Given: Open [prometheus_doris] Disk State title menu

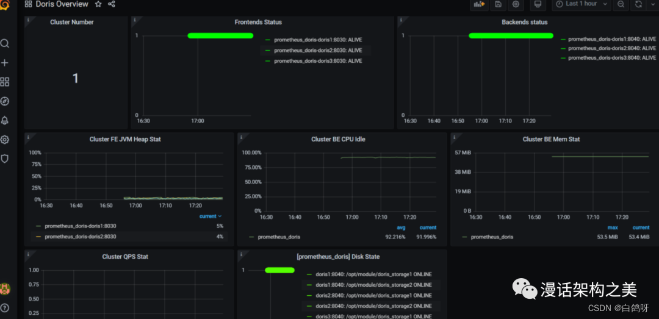Looking at the screenshot, I should (338, 256).
